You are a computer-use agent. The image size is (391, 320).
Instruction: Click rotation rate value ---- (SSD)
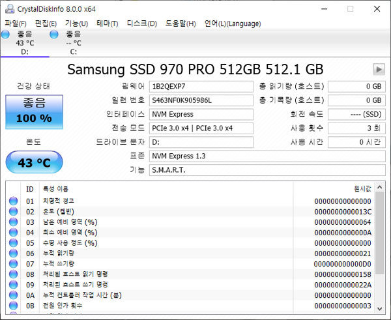tap(356, 114)
